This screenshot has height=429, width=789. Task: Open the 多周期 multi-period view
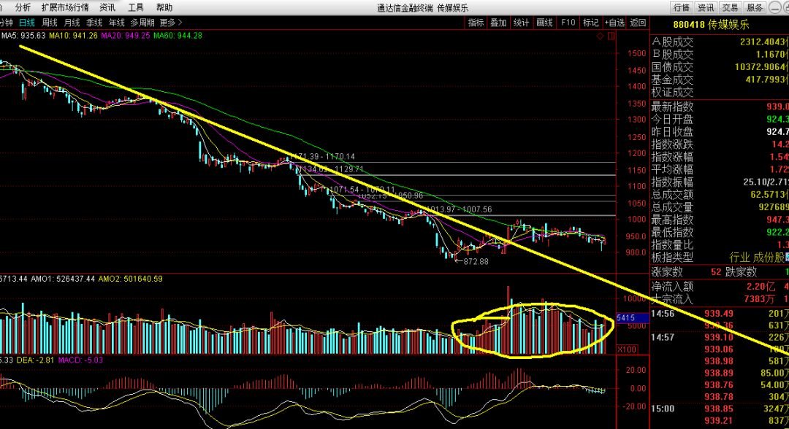click(142, 23)
